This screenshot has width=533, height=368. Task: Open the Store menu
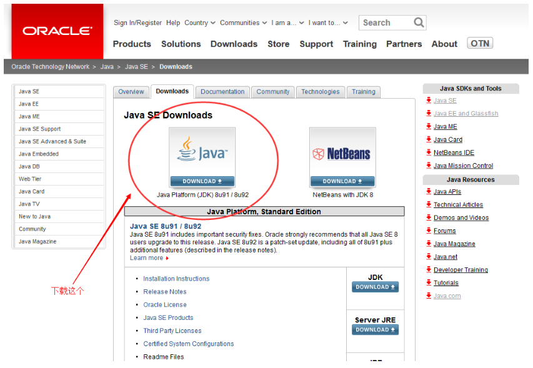(x=279, y=44)
